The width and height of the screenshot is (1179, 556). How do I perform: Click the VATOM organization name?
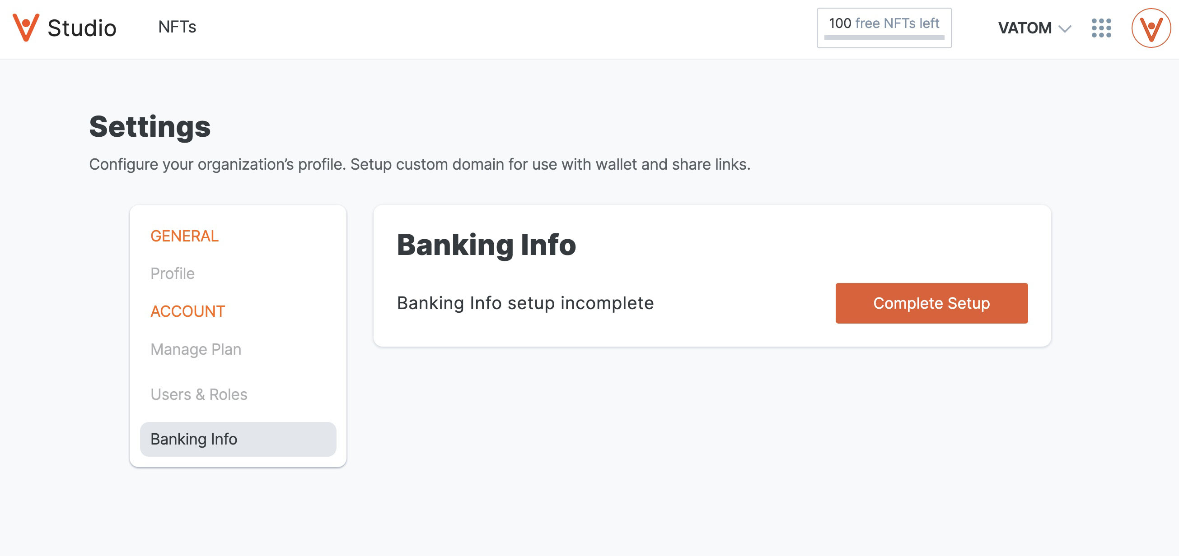pyautogui.click(x=1025, y=28)
